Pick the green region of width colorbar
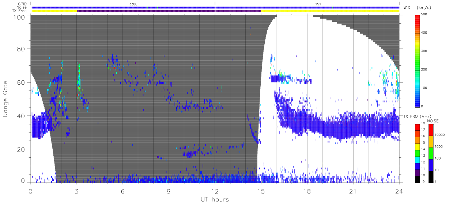Viewport: 449px width, 207px height. click(x=418, y=62)
